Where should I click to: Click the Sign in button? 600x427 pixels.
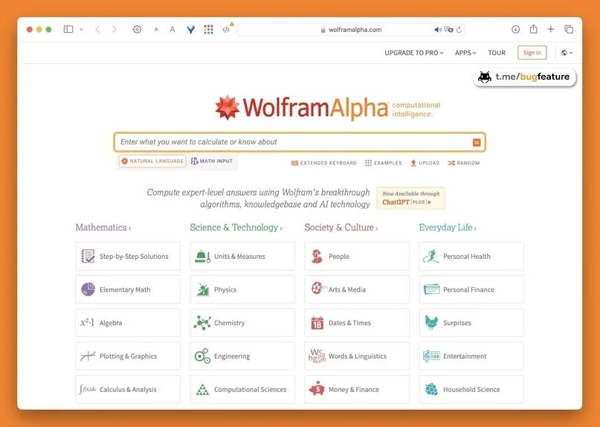tap(532, 53)
